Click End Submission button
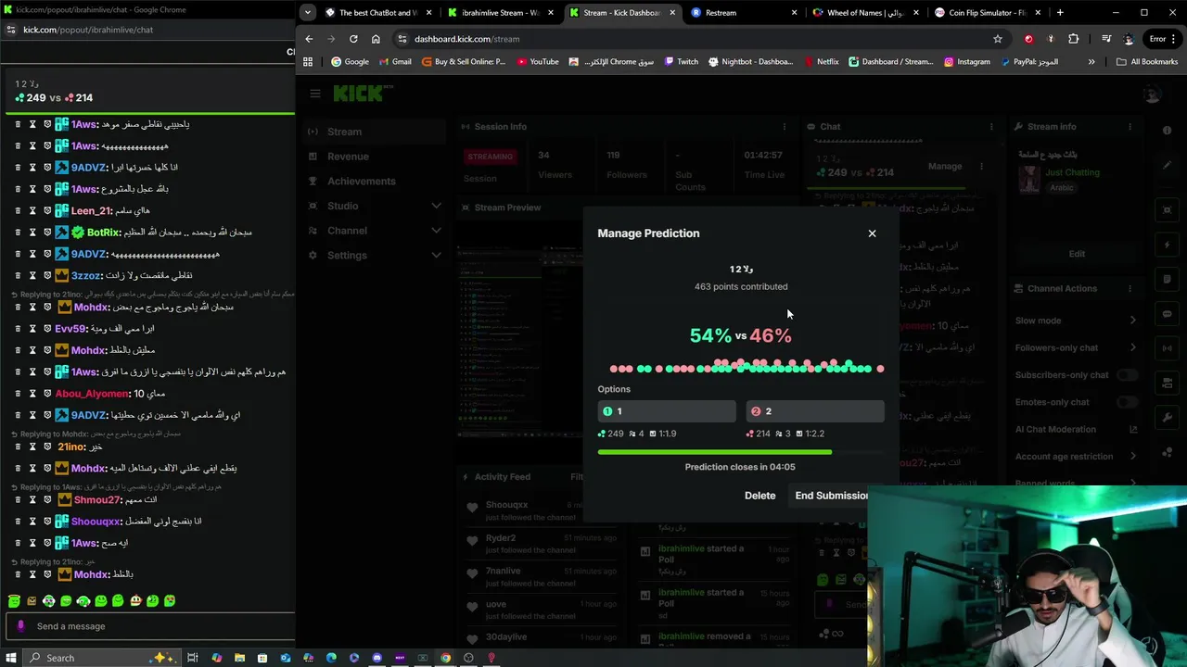Image resolution: width=1187 pixels, height=667 pixels. tap(832, 496)
